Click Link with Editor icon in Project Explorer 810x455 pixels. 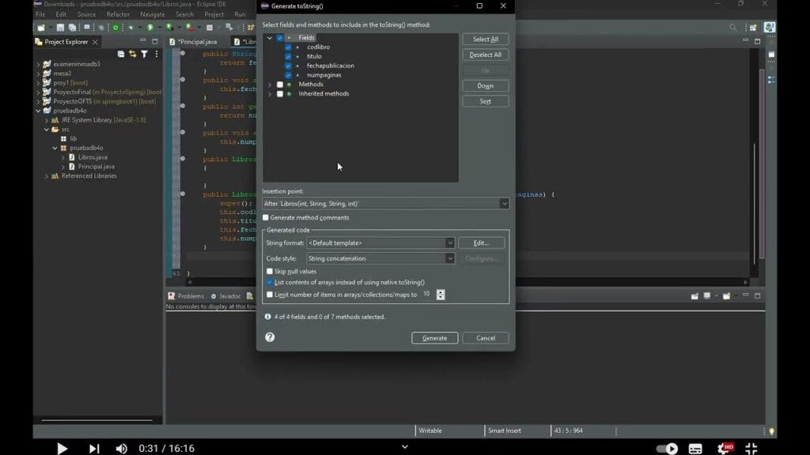132,55
